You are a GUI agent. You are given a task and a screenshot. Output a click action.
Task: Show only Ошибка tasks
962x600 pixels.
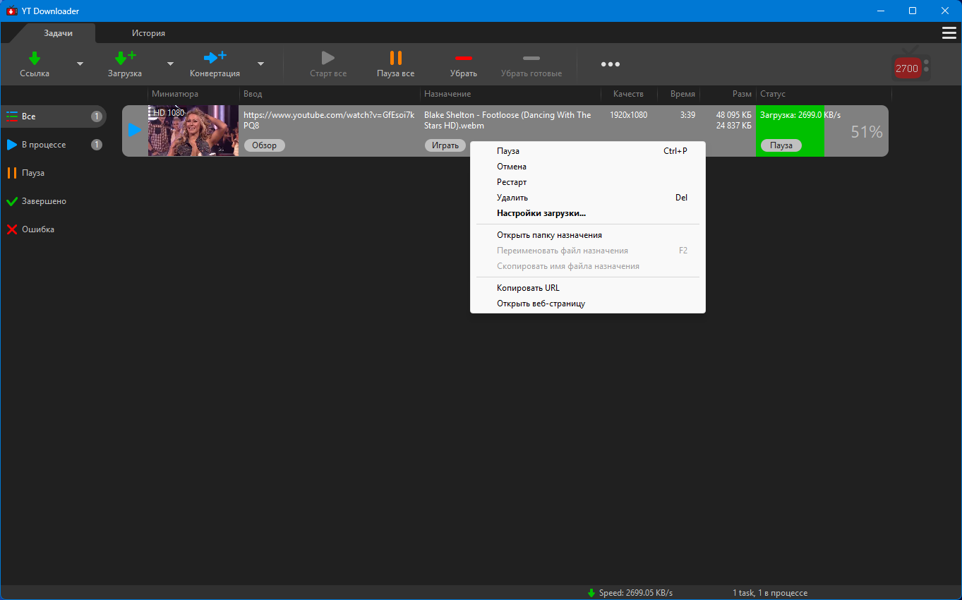click(38, 229)
